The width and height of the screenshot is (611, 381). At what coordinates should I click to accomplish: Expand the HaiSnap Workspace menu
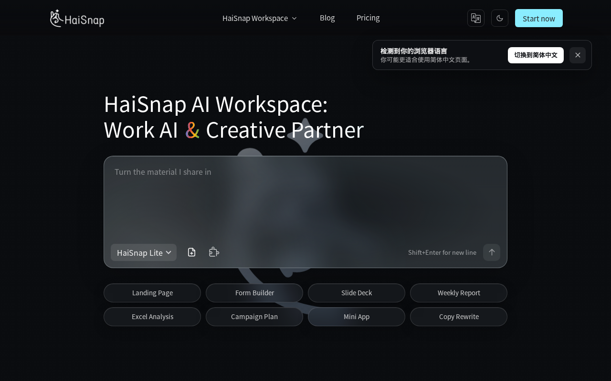[x=260, y=18]
